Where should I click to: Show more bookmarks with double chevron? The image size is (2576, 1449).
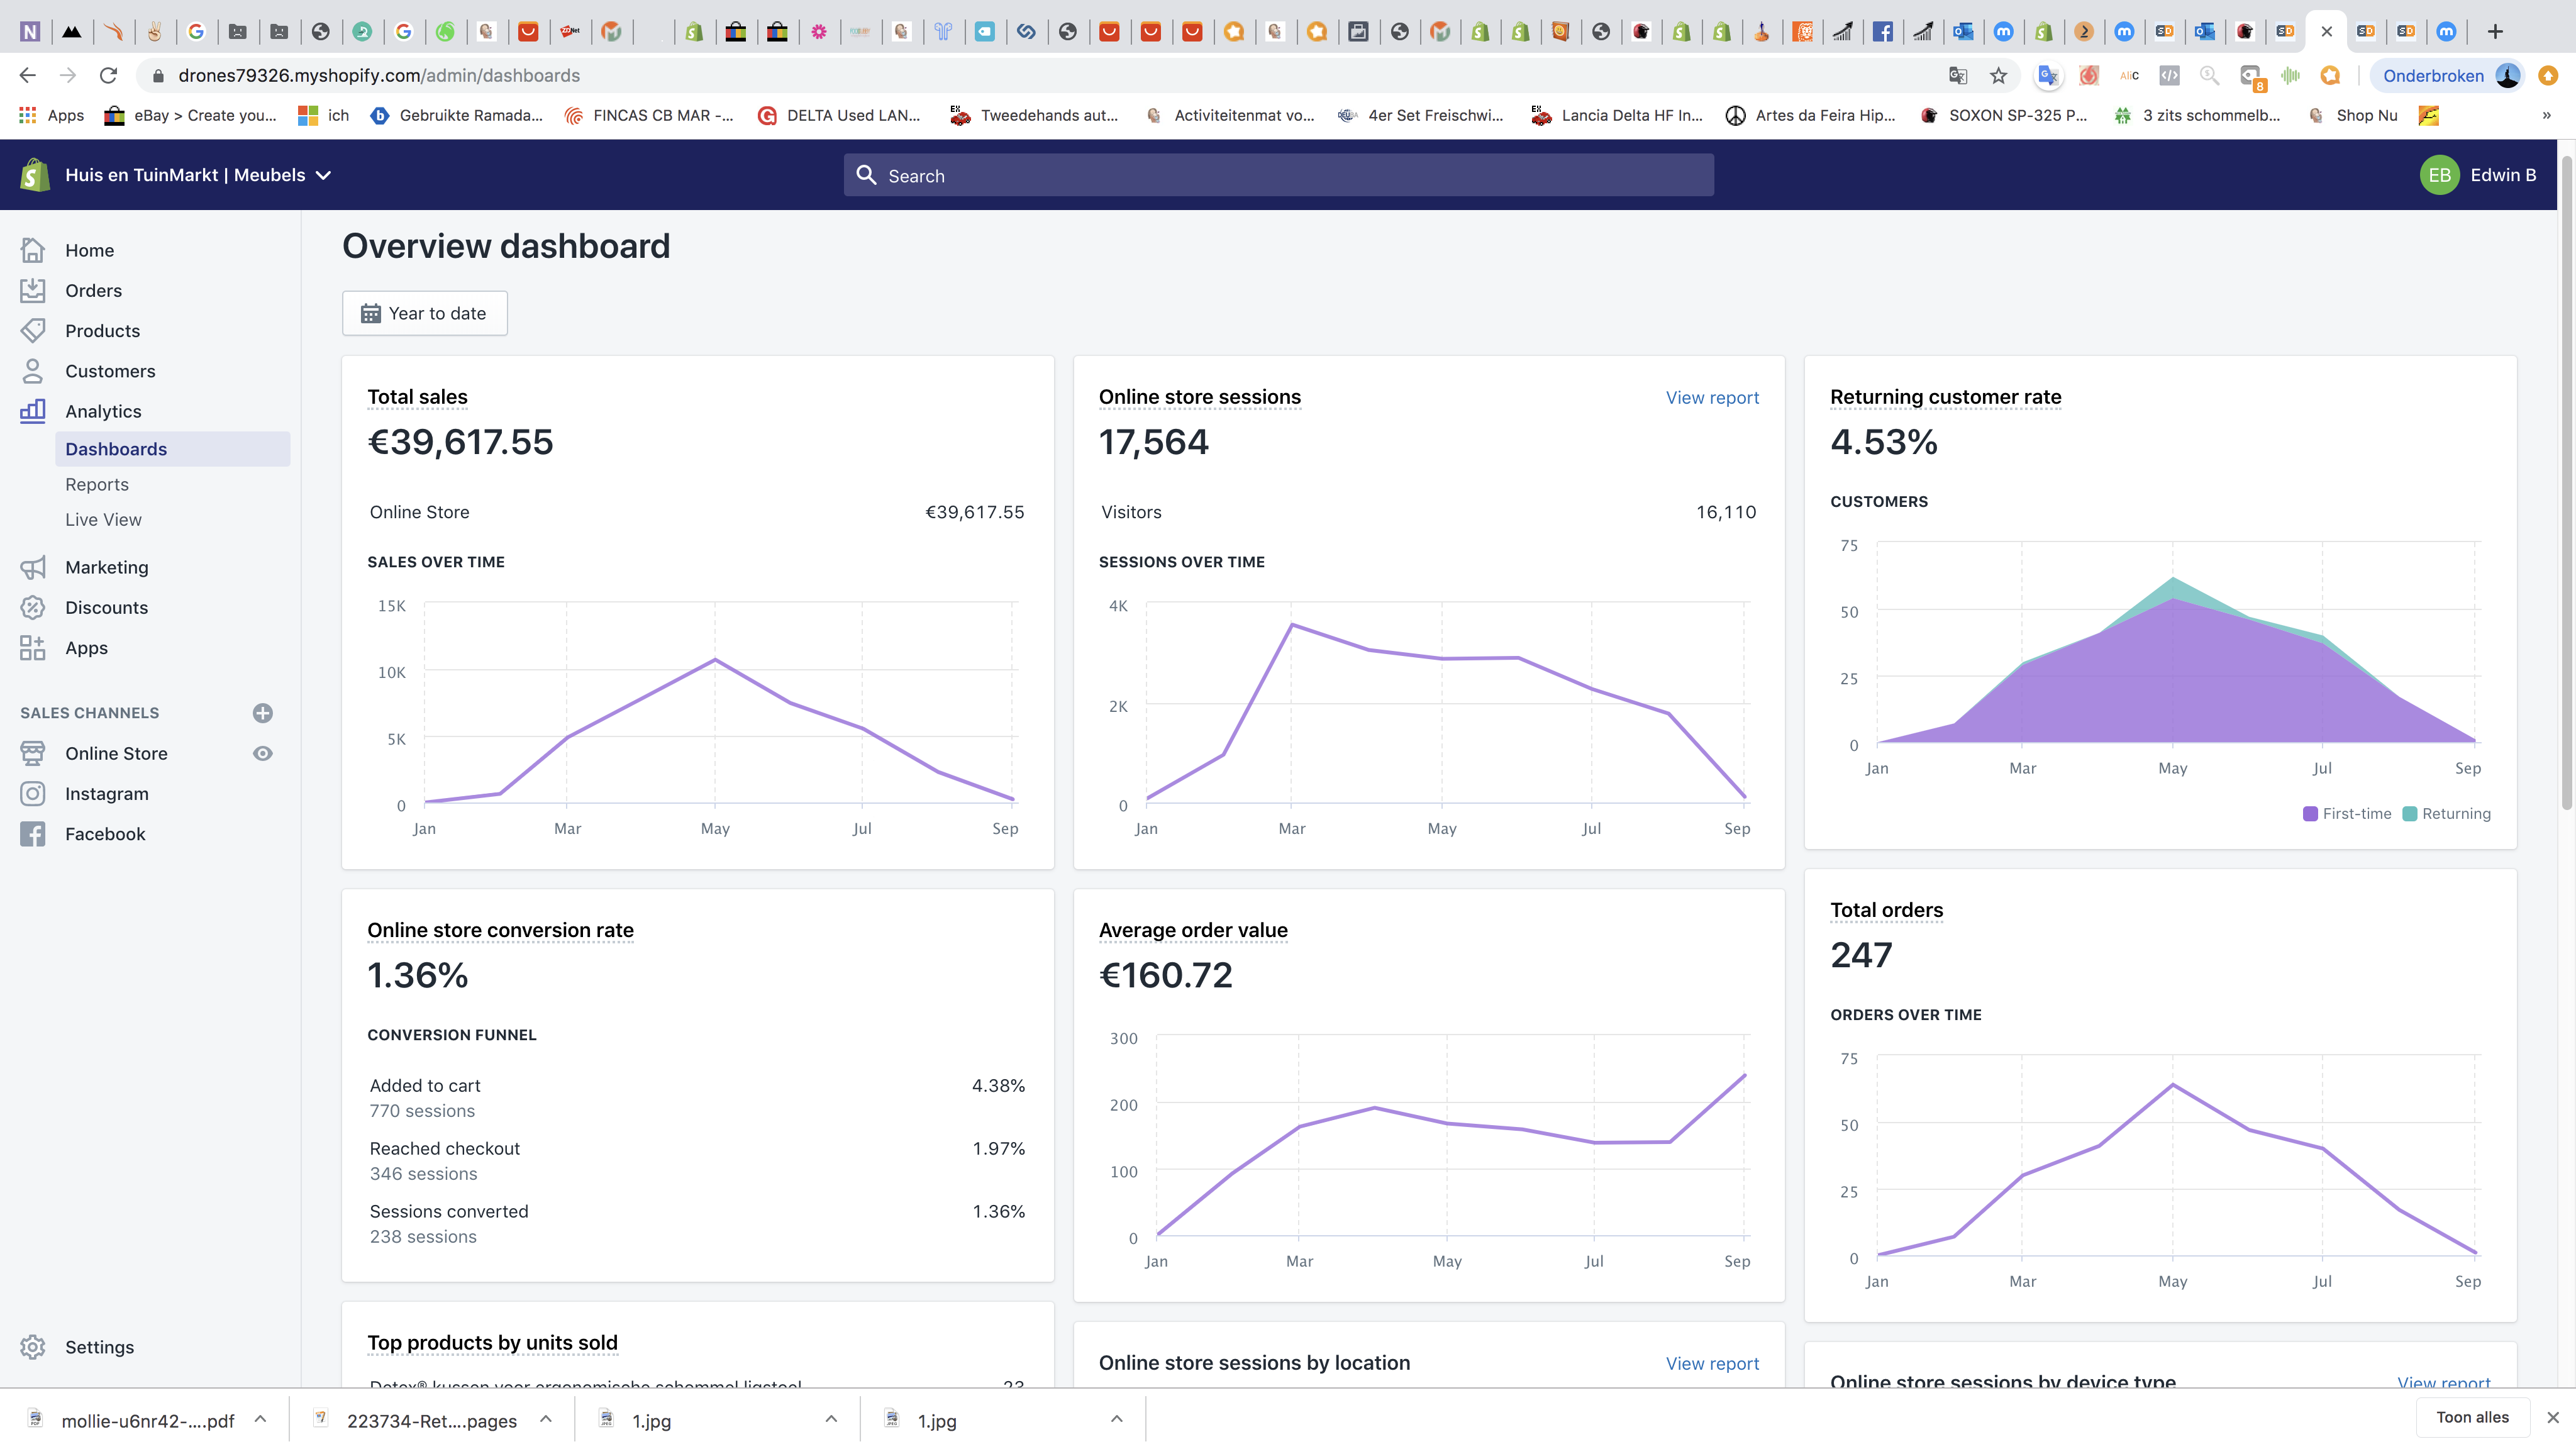(2546, 115)
